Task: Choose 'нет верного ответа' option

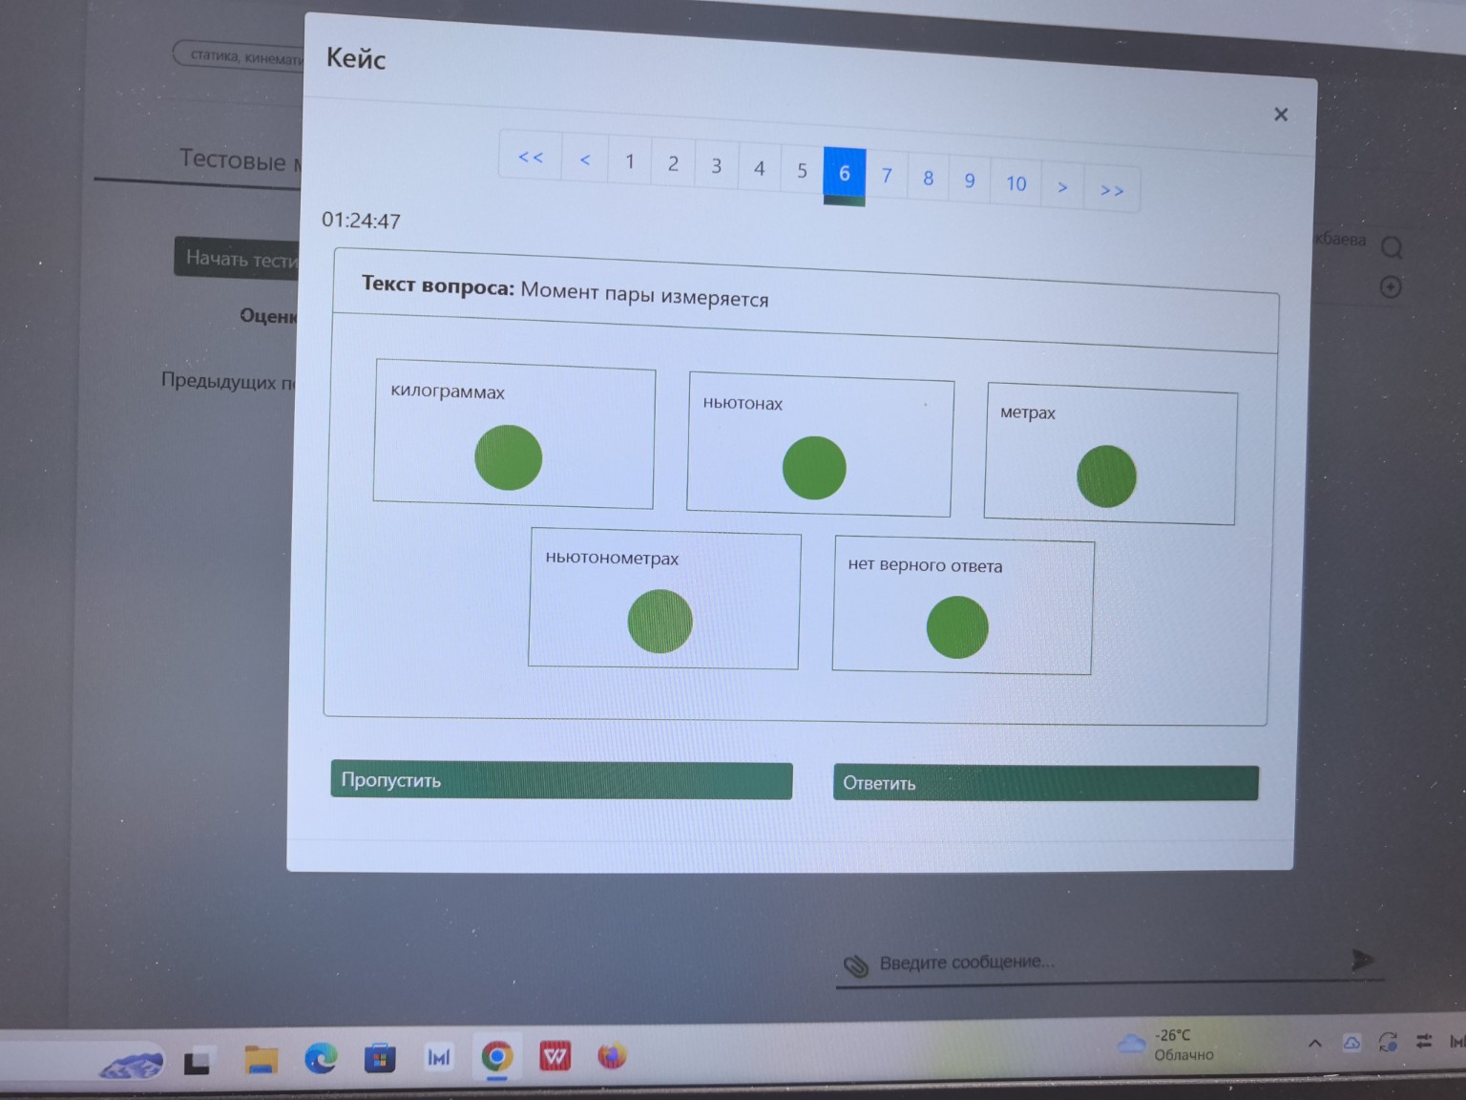Action: click(x=956, y=627)
